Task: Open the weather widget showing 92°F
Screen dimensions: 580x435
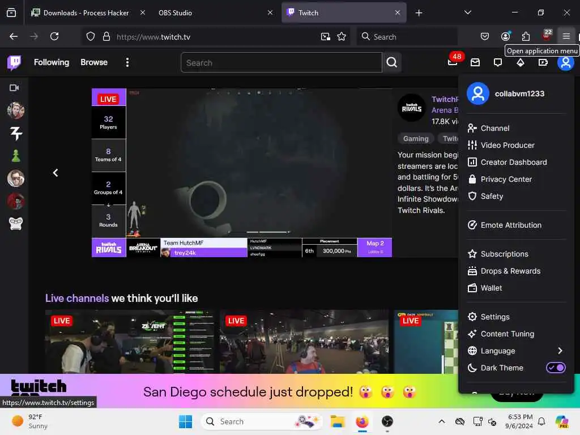Action: (x=29, y=421)
